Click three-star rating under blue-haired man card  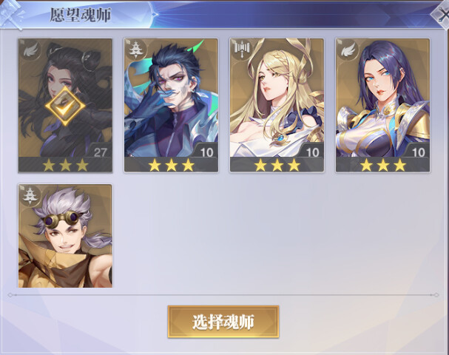[172, 165]
